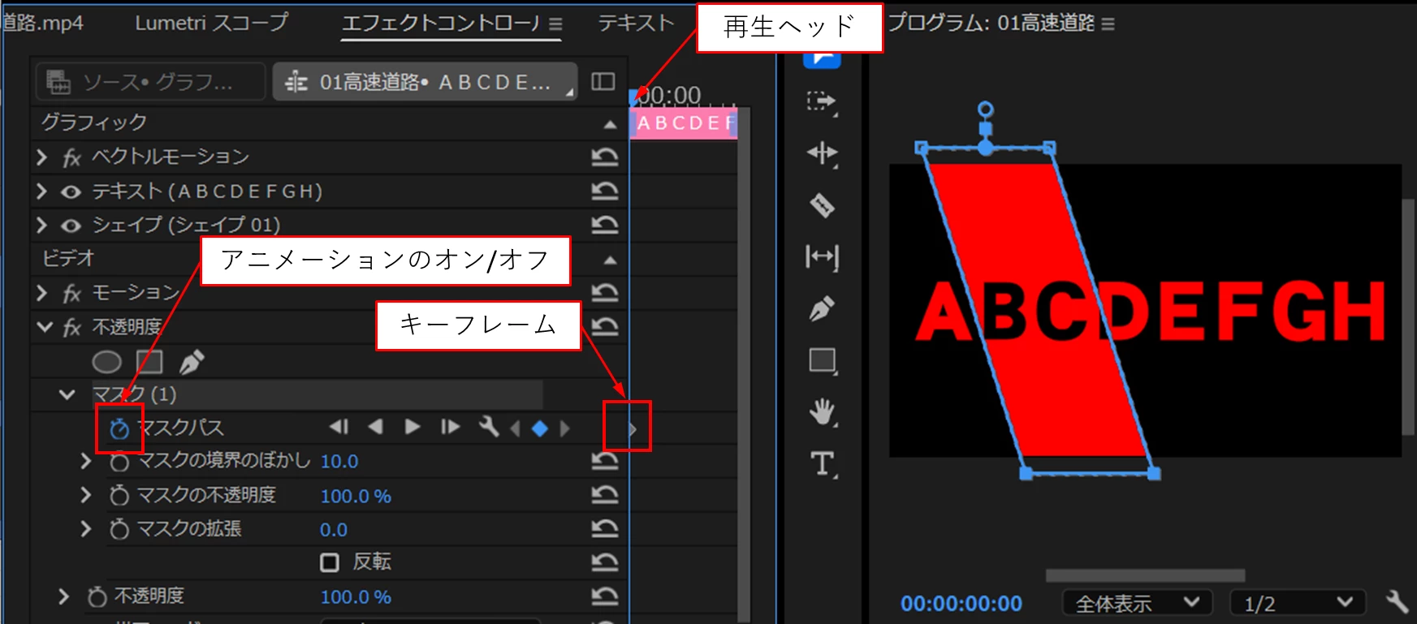Image resolution: width=1417 pixels, height=624 pixels.
Task: Select the Rectangle tool in the toolbar
Action: (x=823, y=360)
